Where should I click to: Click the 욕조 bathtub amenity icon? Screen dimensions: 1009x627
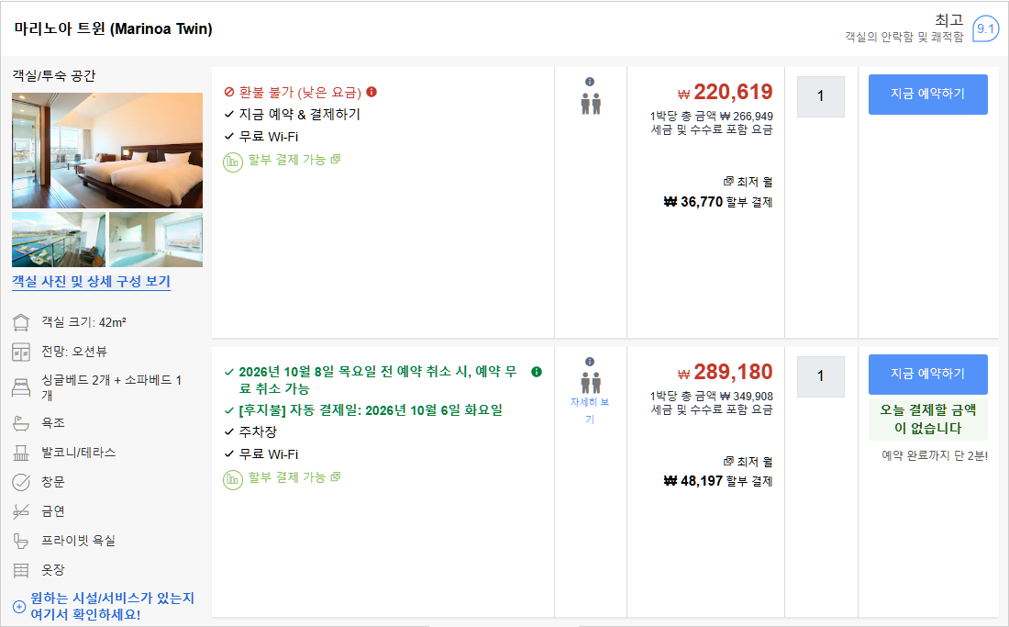21,423
